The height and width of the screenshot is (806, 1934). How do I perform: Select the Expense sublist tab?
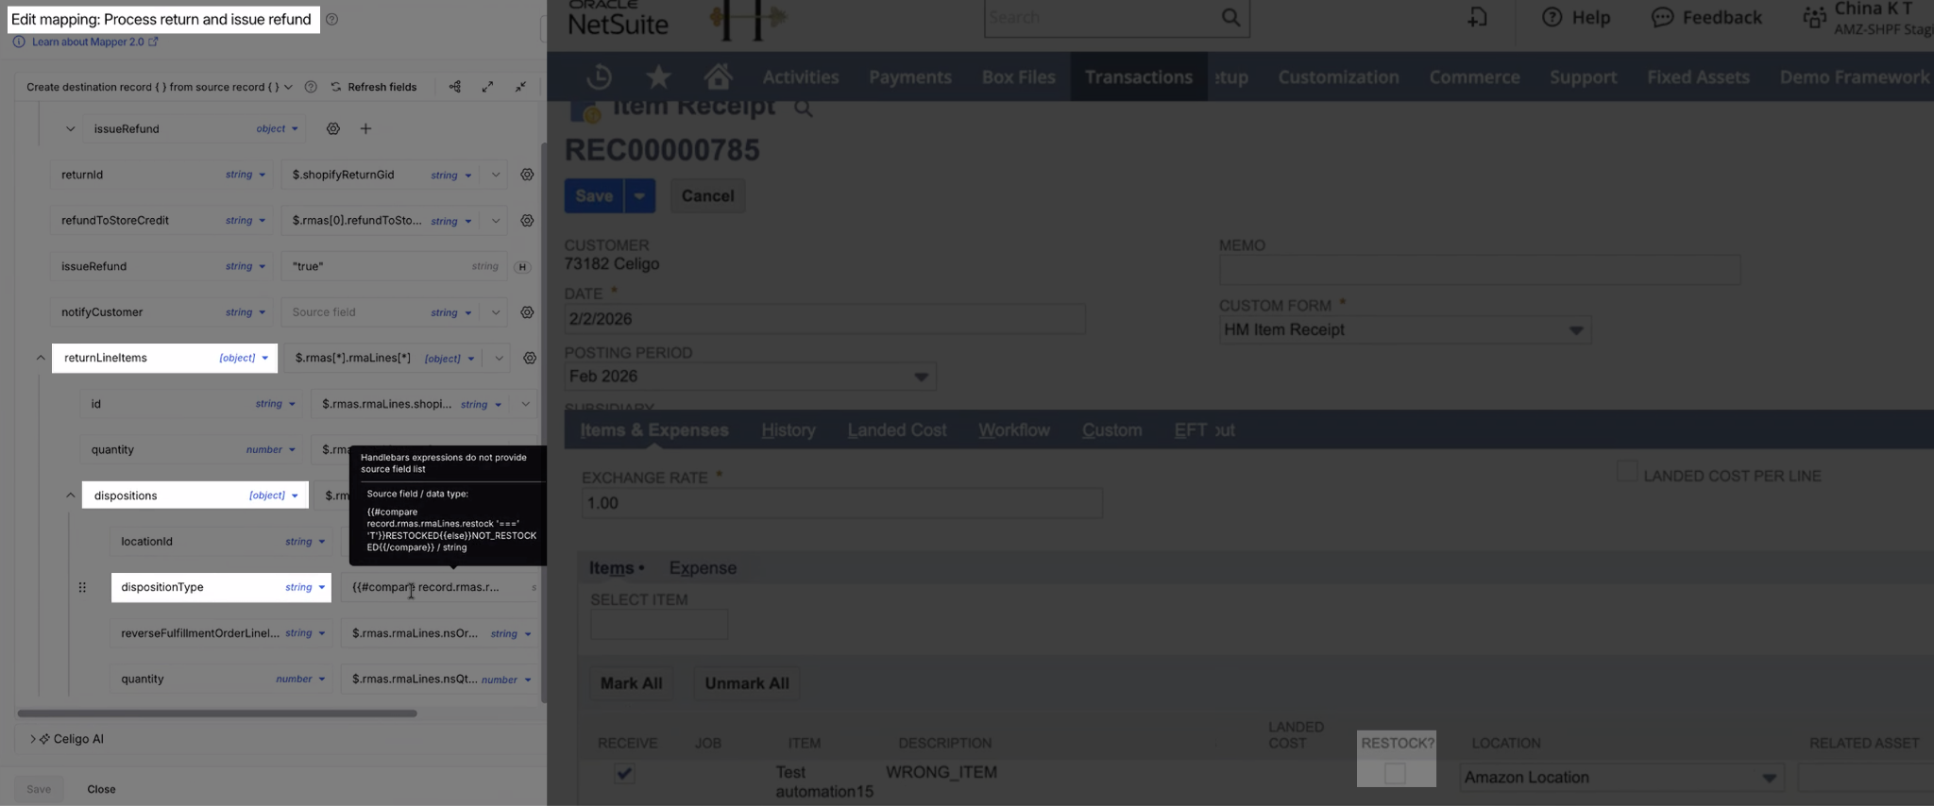click(x=703, y=568)
